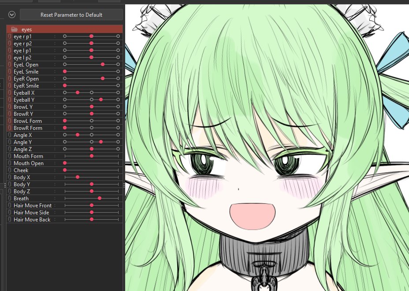The width and height of the screenshot is (409, 291).
Task: Select the 'Body Z' parameter name
Action: (22, 191)
